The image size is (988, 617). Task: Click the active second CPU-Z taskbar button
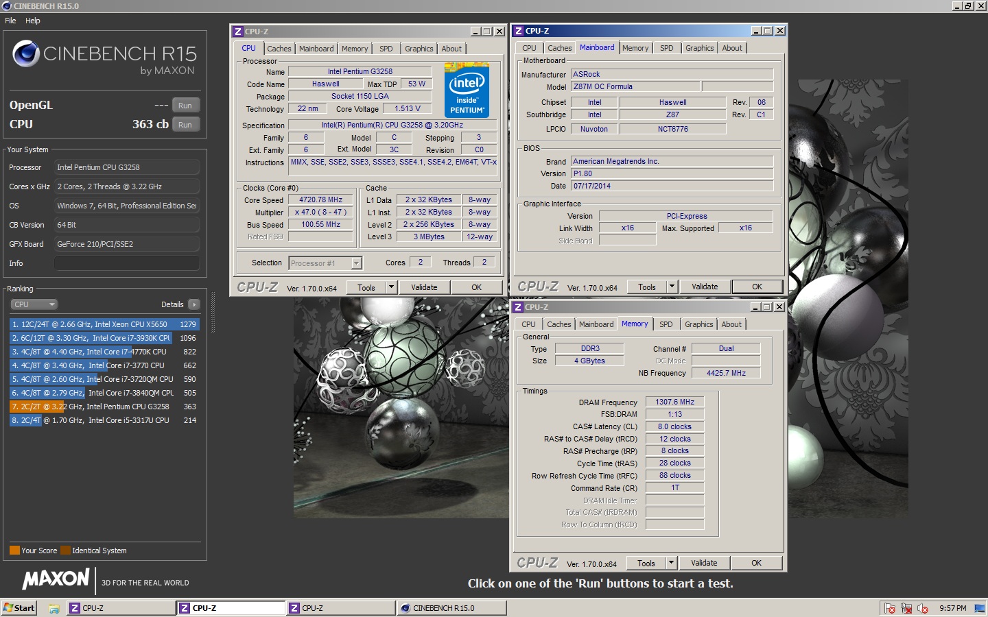pyautogui.click(x=231, y=608)
